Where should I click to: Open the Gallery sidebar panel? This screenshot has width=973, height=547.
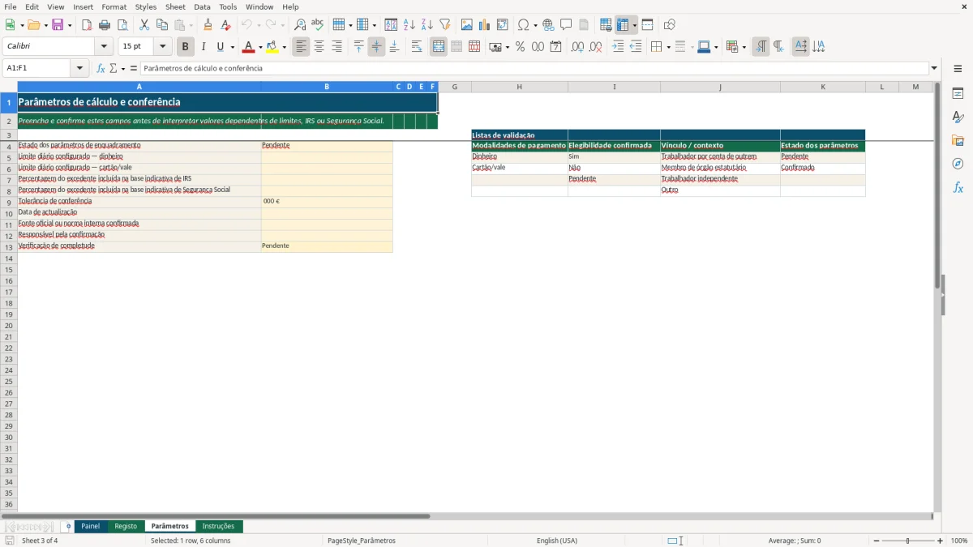coord(958,140)
